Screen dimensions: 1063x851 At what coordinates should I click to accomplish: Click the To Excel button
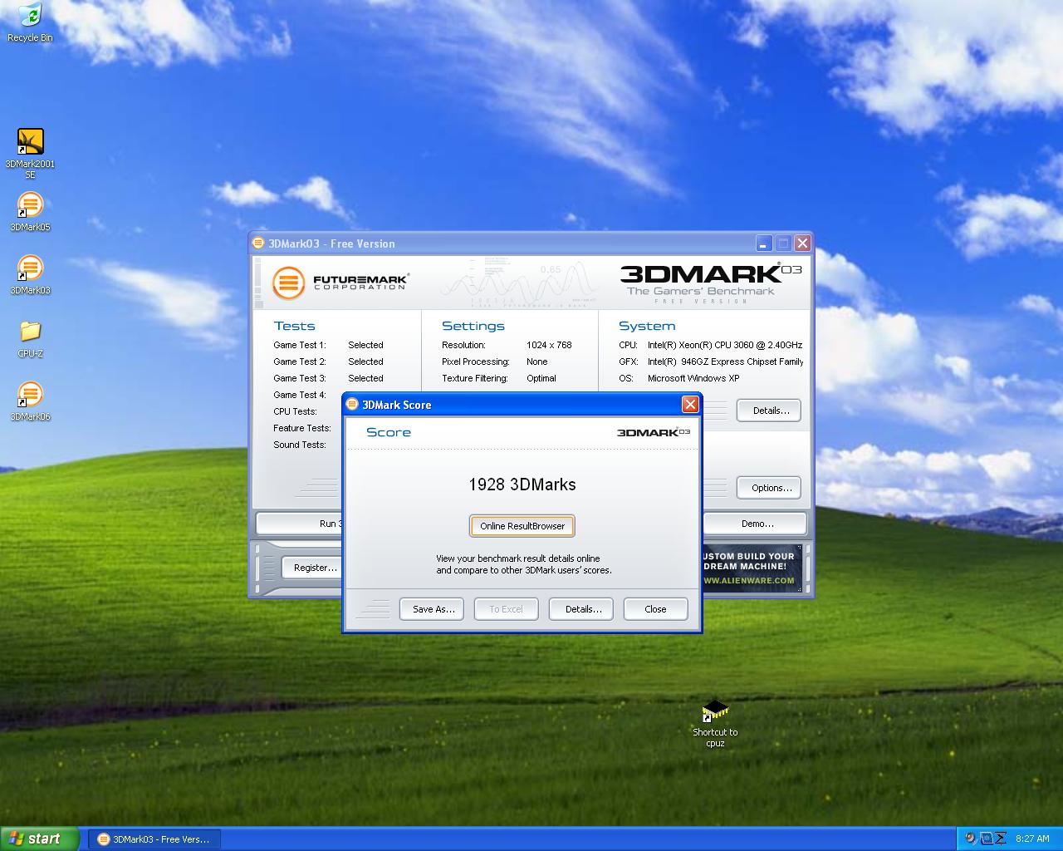point(506,609)
